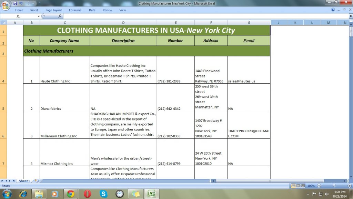Undo the last action
Screen dimensions: 353x199
(x=21, y=3)
